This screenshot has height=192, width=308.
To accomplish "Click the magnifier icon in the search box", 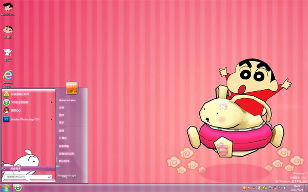I will click(49, 177).
